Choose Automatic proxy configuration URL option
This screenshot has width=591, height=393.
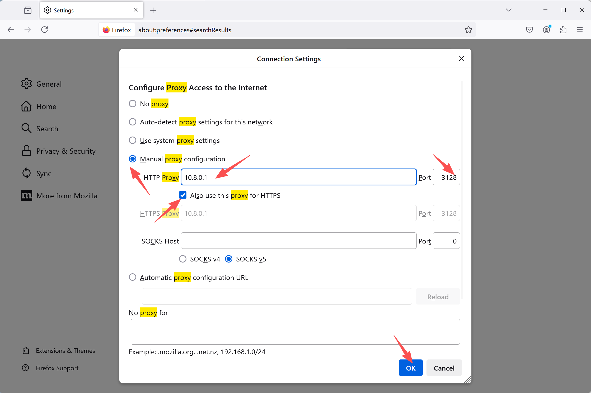coord(133,277)
